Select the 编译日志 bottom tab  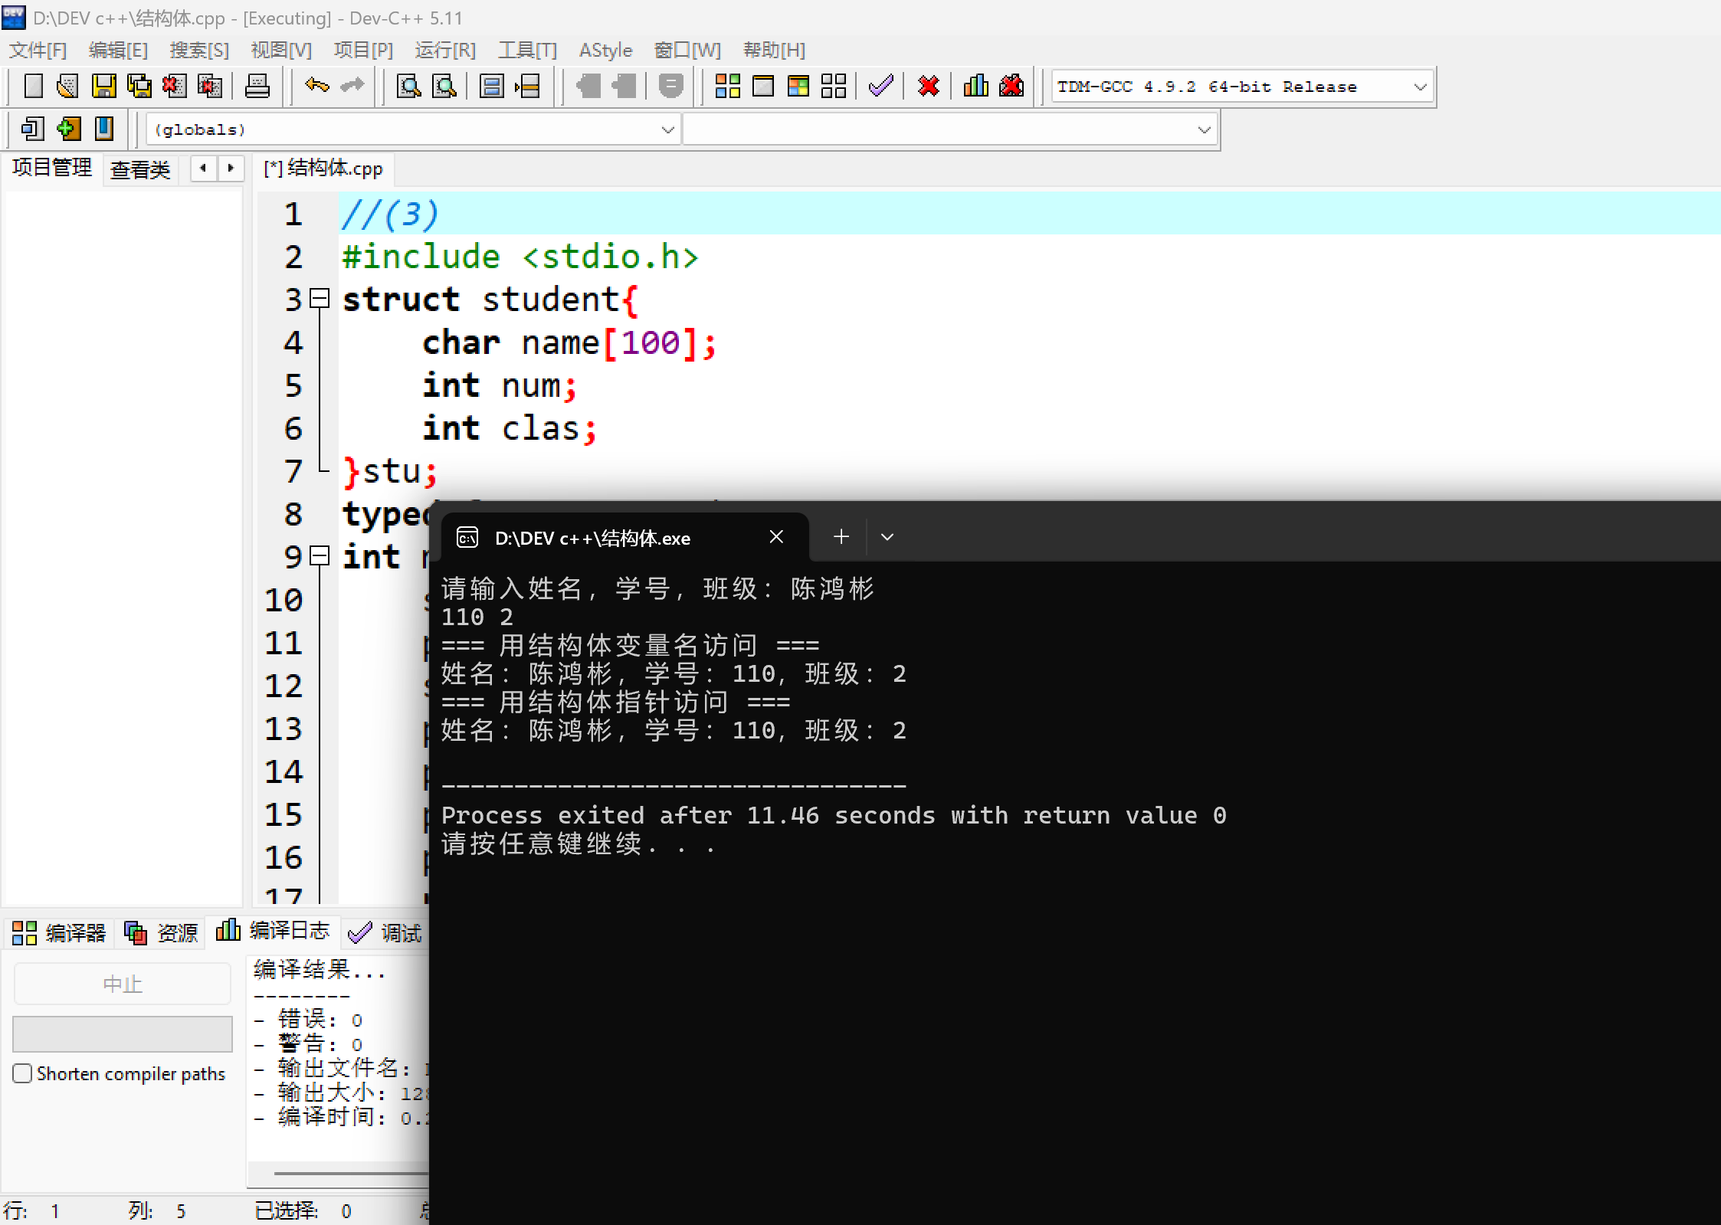click(274, 931)
